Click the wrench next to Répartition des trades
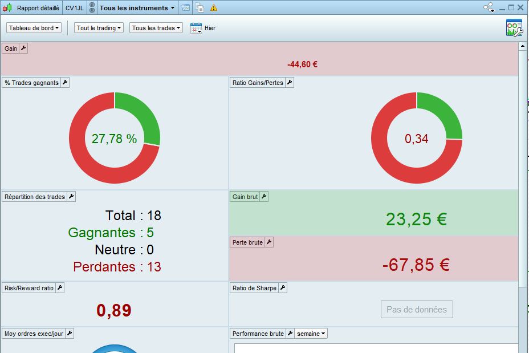This screenshot has height=353, width=529. pyautogui.click(x=71, y=196)
